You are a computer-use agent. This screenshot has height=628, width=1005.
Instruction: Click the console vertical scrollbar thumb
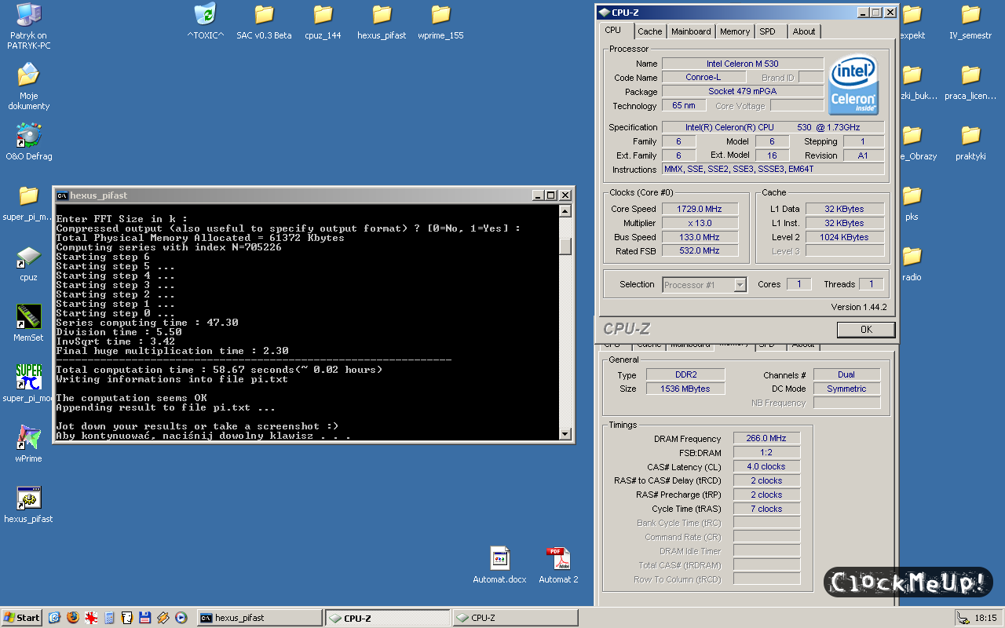(565, 246)
